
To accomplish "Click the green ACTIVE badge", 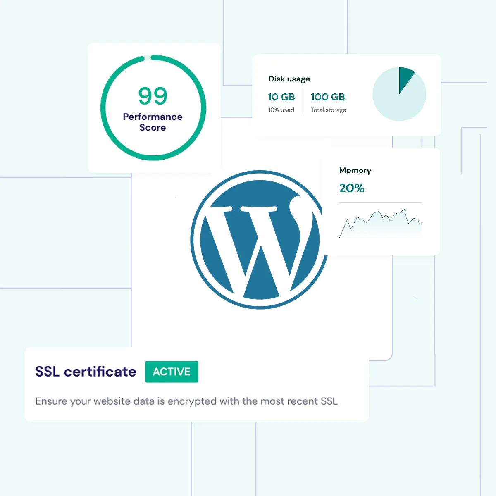I will coord(172,372).
